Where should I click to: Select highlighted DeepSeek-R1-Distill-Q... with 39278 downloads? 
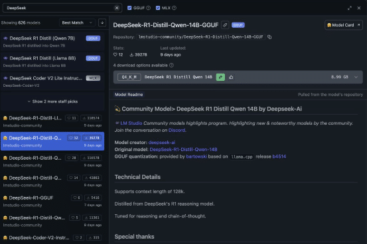[x=52, y=141]
